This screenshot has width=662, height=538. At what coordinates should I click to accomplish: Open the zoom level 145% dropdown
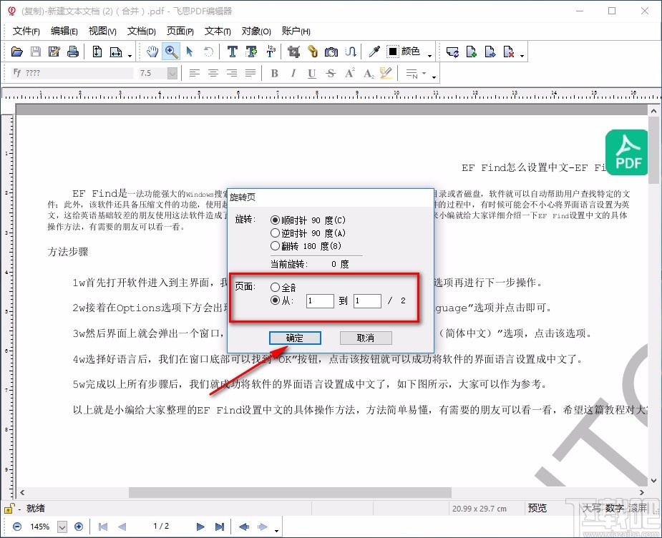62,527
